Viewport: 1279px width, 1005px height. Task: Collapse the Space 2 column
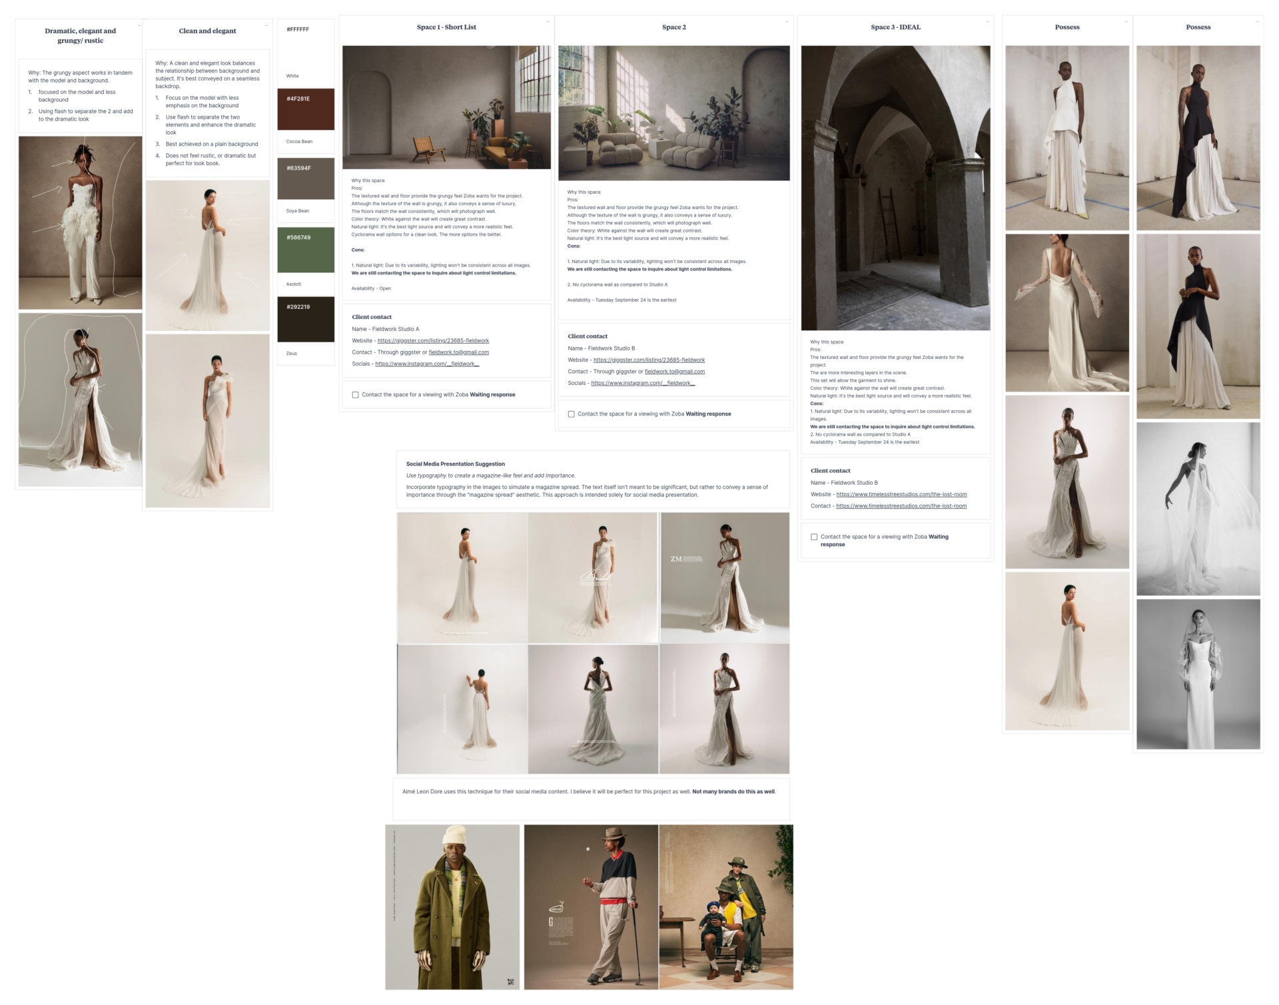[x=787, y=22]
